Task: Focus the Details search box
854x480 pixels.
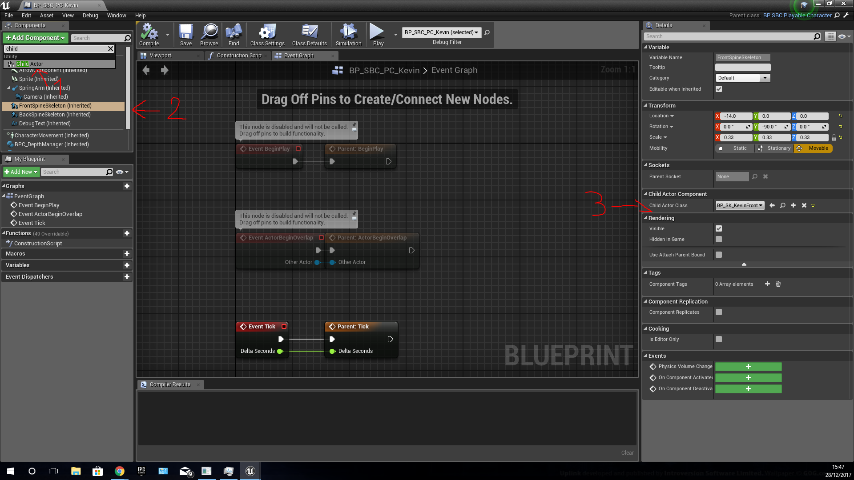Action: [732, 36]
